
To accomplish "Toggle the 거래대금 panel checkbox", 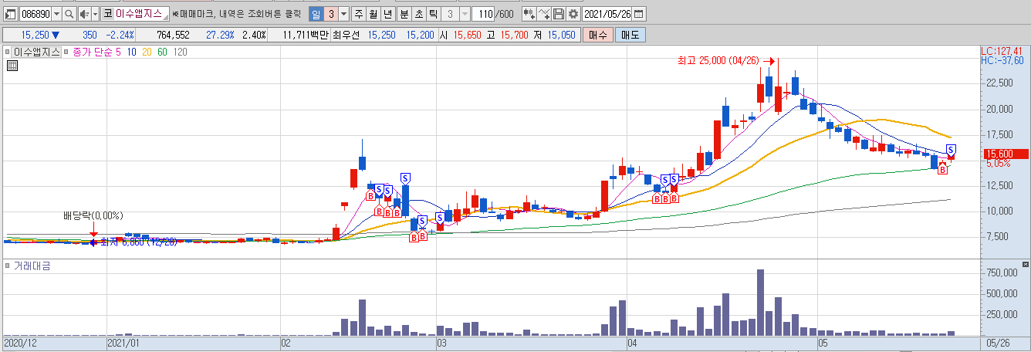I will pos(8,266).
